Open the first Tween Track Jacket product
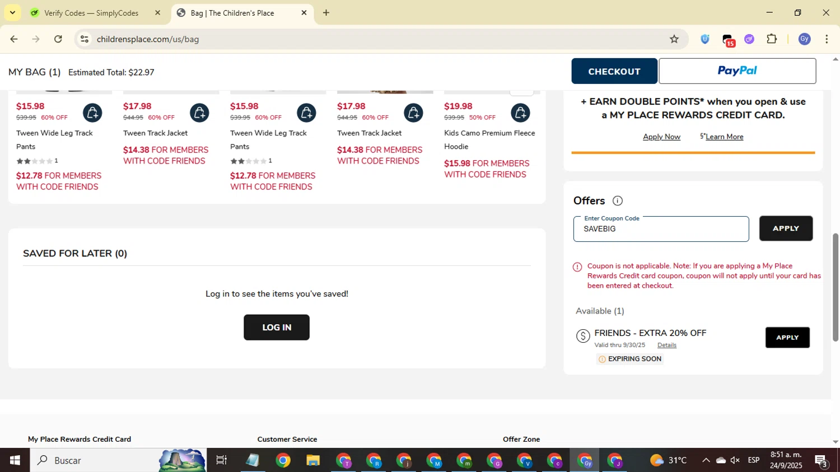The width and height of the screenshot is (840, 472). tap(155, 133)
